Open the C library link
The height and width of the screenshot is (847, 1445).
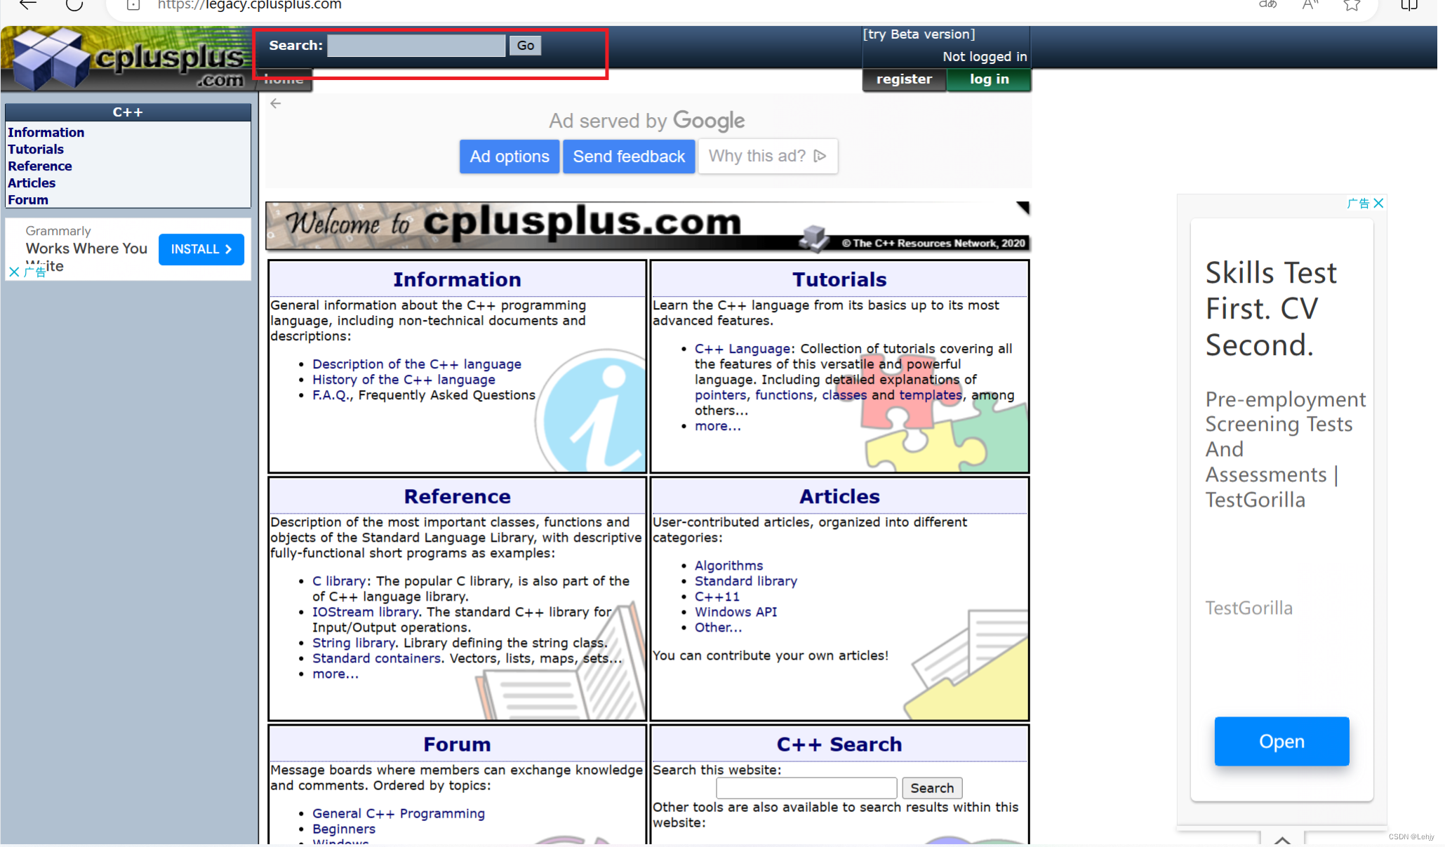click(x=339, y=581)
